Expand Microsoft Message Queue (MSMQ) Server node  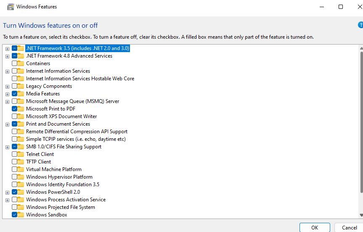click(8, 102)
